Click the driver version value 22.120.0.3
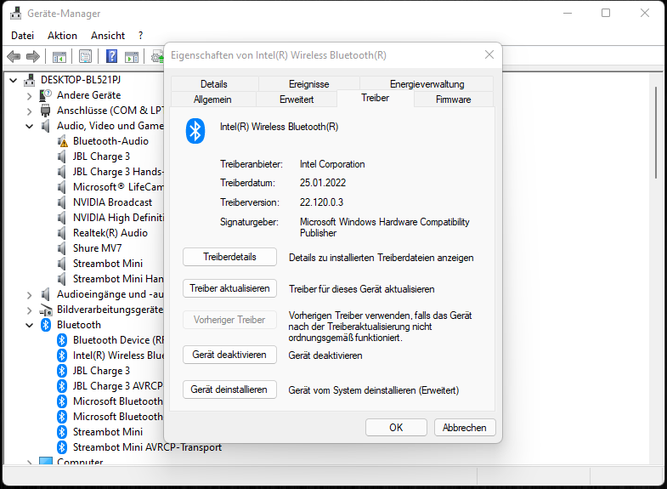 (321, 202)
